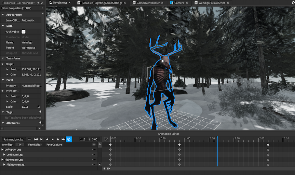Select the LevelOfDetail Automatic value

pos(31,20)
